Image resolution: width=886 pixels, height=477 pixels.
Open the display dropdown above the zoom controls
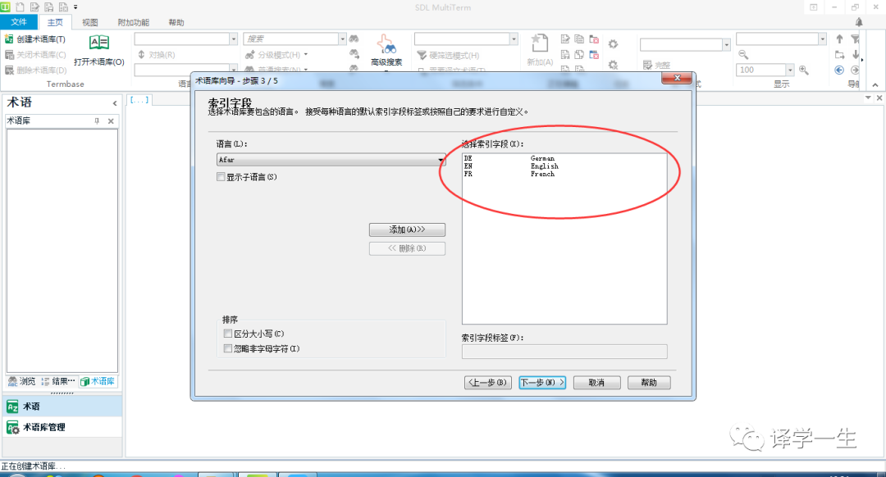coord(822,39)
